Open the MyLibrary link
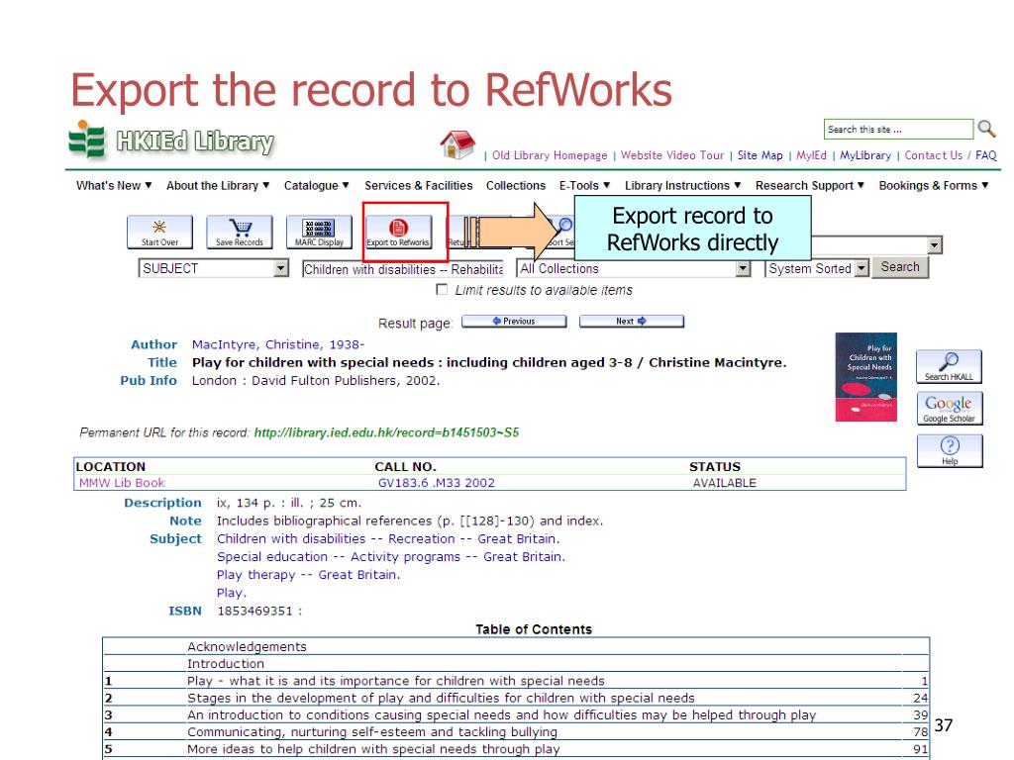This screenshot has height=760, width=1014. [864, 155]
